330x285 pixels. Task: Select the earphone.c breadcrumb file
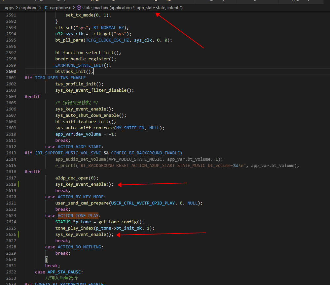click(60, 8)
